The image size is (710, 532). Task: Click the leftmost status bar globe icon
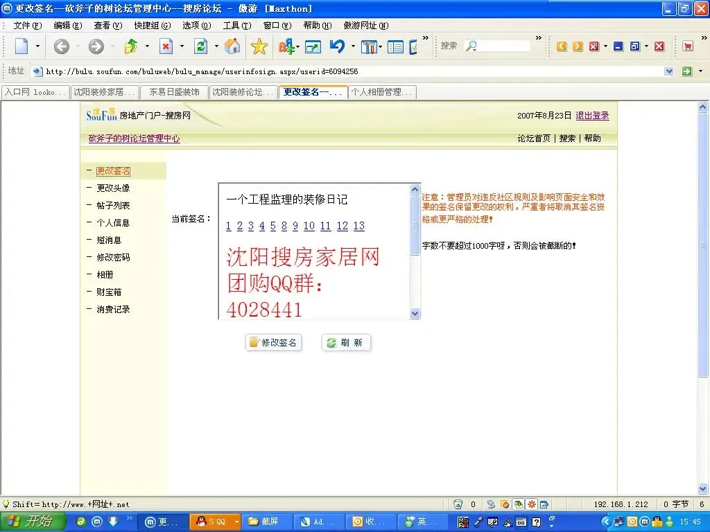[491, 504]
